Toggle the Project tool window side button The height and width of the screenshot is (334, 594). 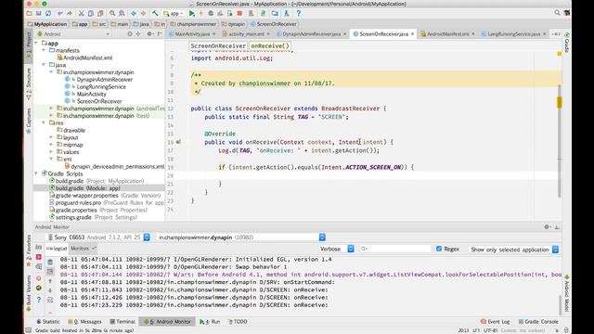pos(29,46)
